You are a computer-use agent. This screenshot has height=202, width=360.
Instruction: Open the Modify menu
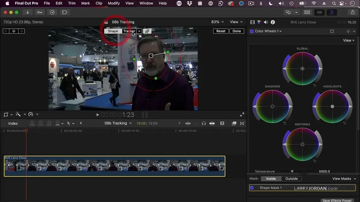pyautogui.click(x=114, y=3)
